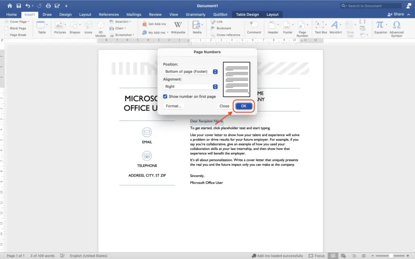Insert a Text Box
Image resolution: width=415 pixels, height=259 pixels.
click(321, 27)
